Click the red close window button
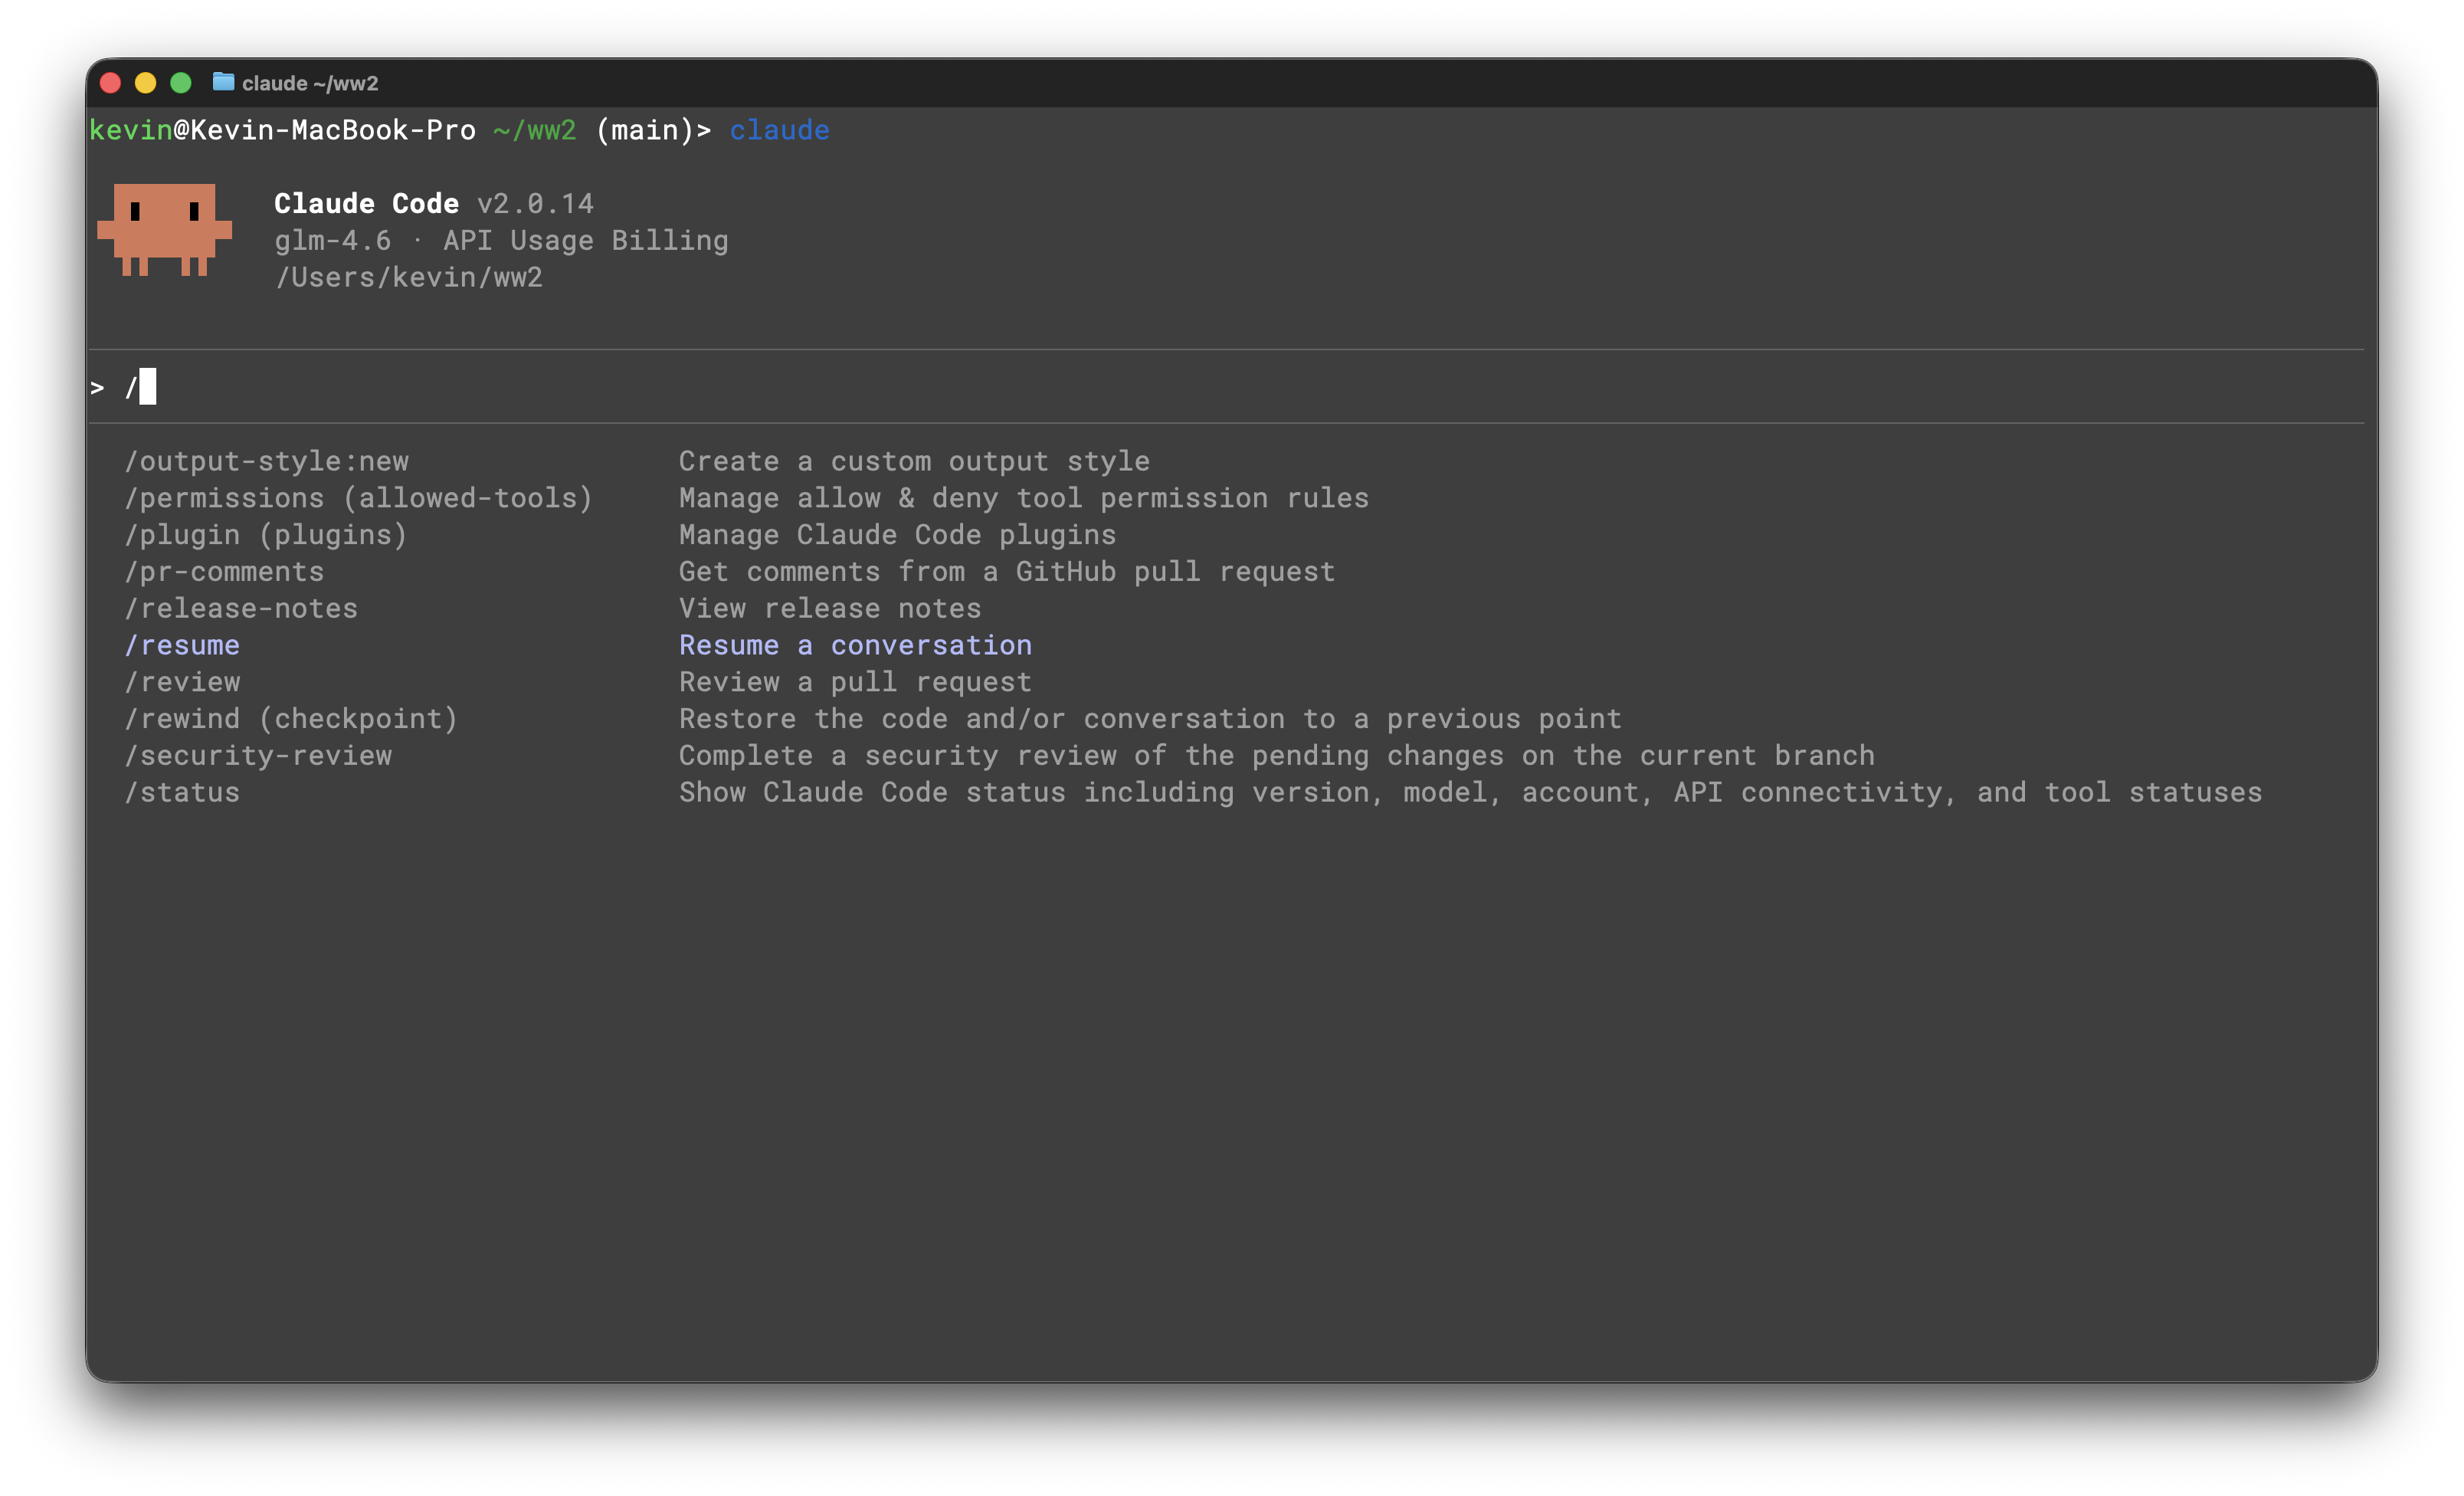The image size is (2464, 1496). [111, 83]
